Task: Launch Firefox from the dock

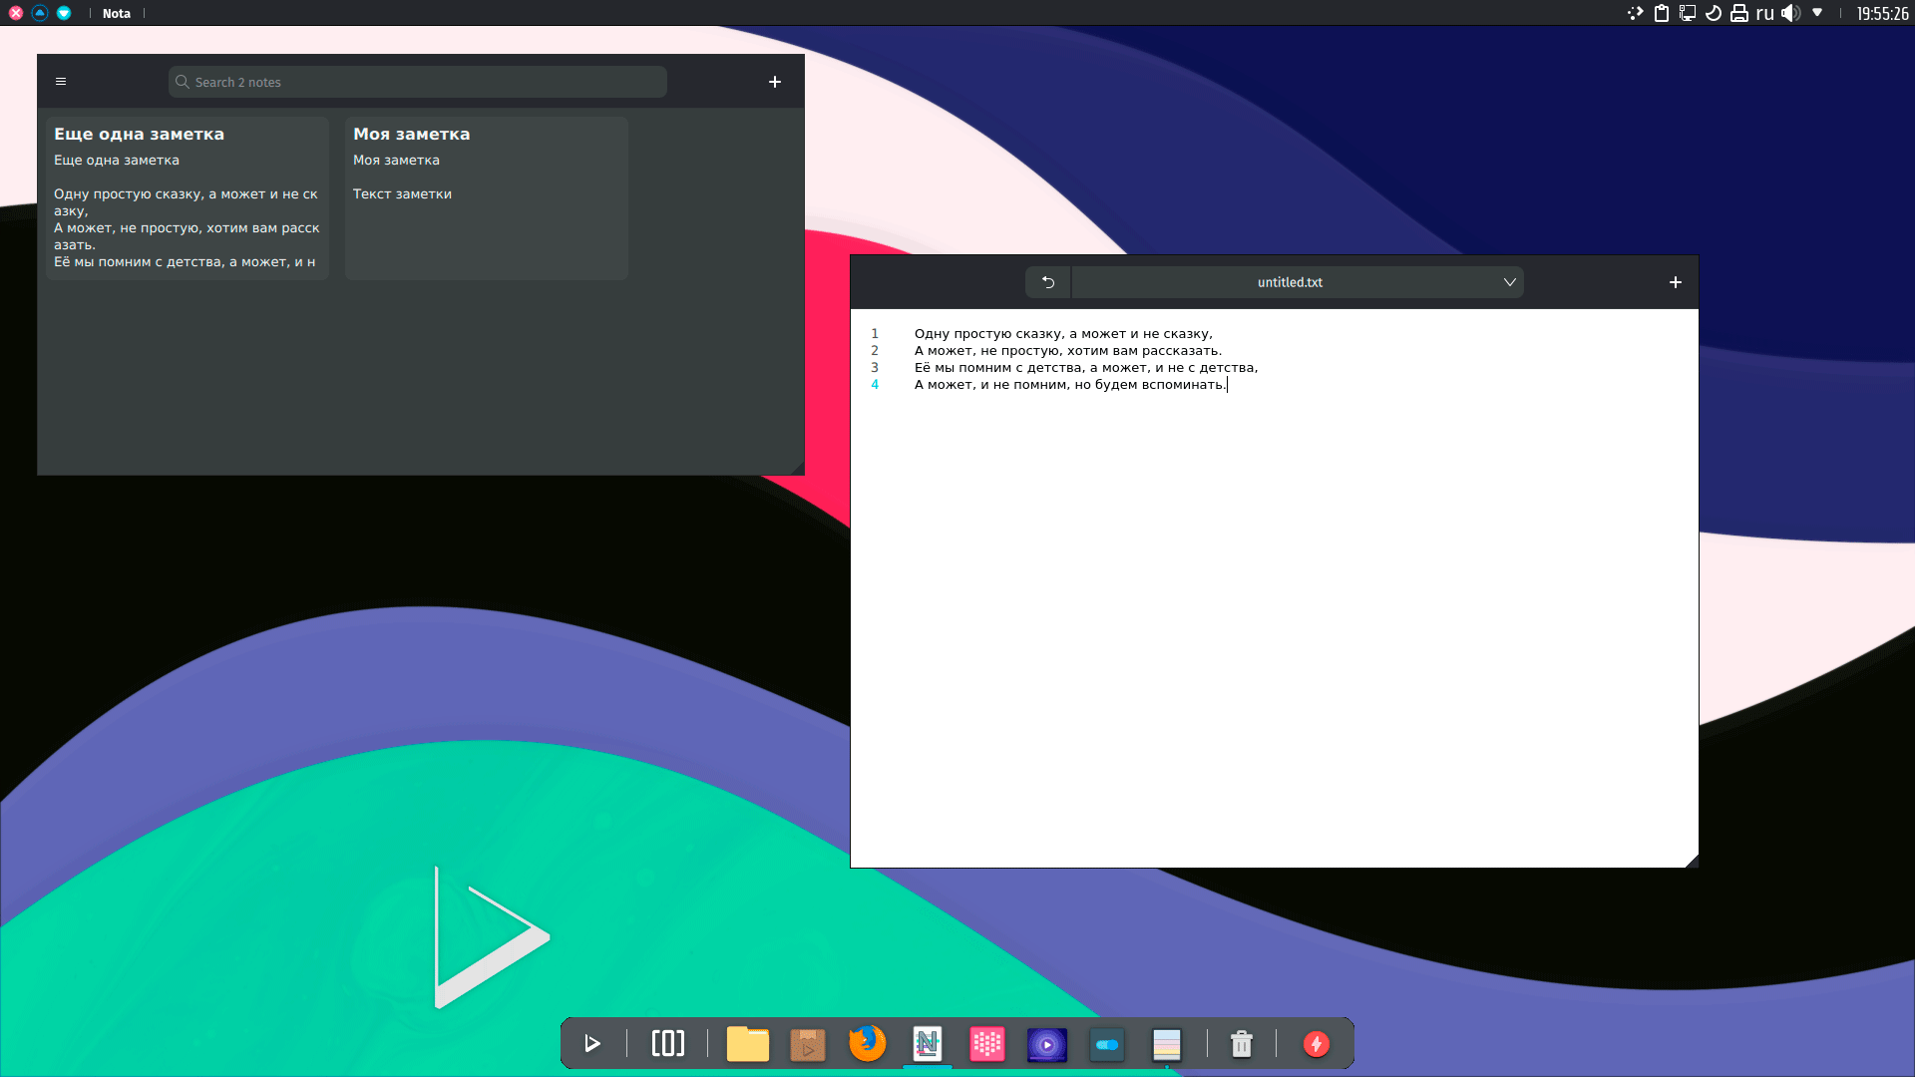Action: pyautogui.click(x=867, y=1044)
